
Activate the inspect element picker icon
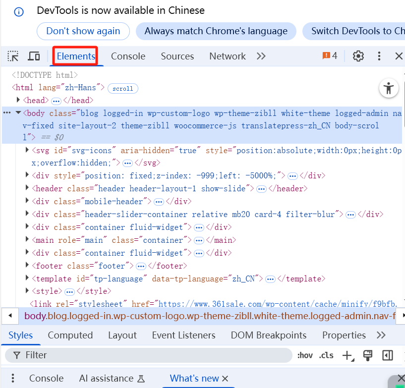tap(13, 56)
